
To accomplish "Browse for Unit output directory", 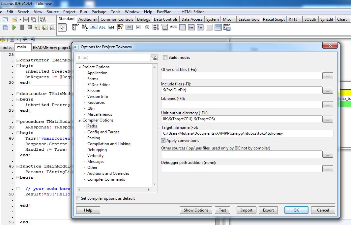I will point(328,119).
